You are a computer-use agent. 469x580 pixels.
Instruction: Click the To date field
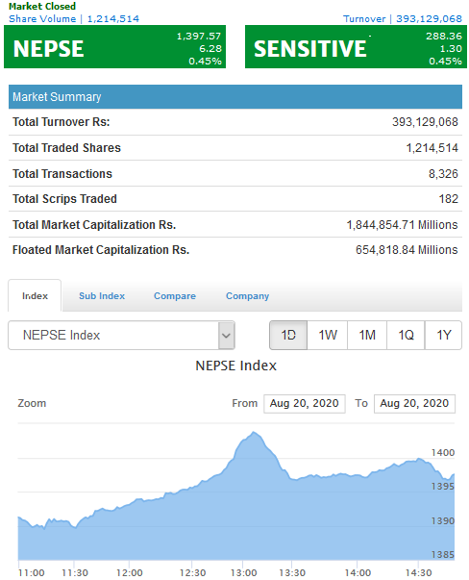click(414, 403)
